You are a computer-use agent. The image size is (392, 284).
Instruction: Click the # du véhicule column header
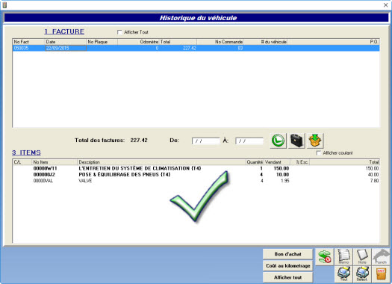[265, 42]
